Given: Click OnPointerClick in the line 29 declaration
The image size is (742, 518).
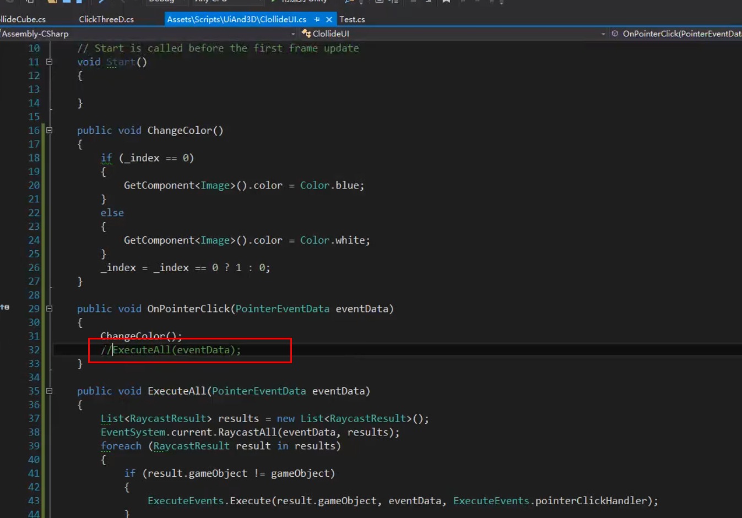Looking at the screenshot, I should point(188,309).
